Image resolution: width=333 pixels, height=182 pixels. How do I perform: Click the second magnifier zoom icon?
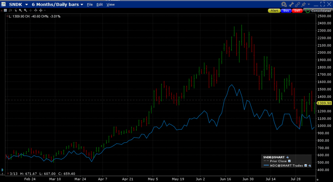tap(25, 10)
